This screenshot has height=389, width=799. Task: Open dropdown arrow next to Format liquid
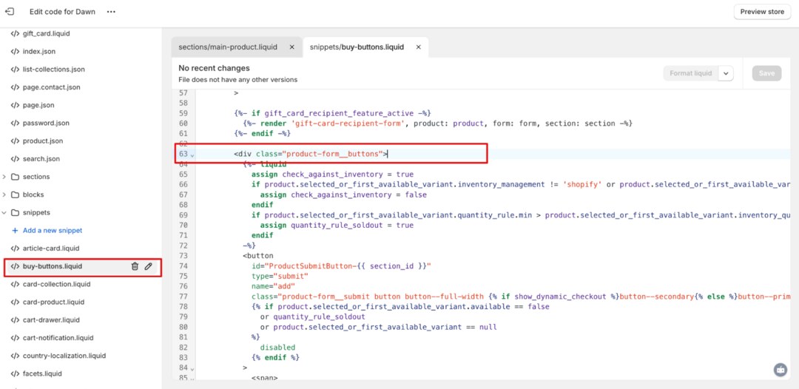click(726, 73)
